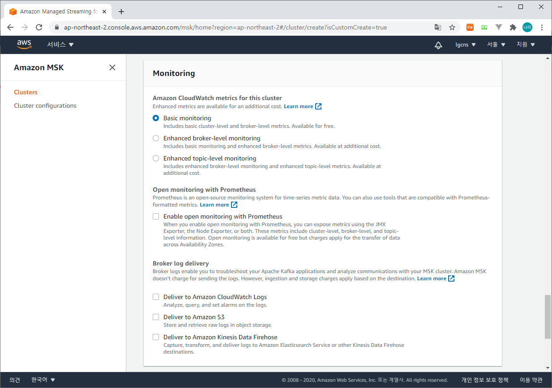Click Learn more for Broker log delivery
This screenshot has width=552, height=388.
[432, 278]
